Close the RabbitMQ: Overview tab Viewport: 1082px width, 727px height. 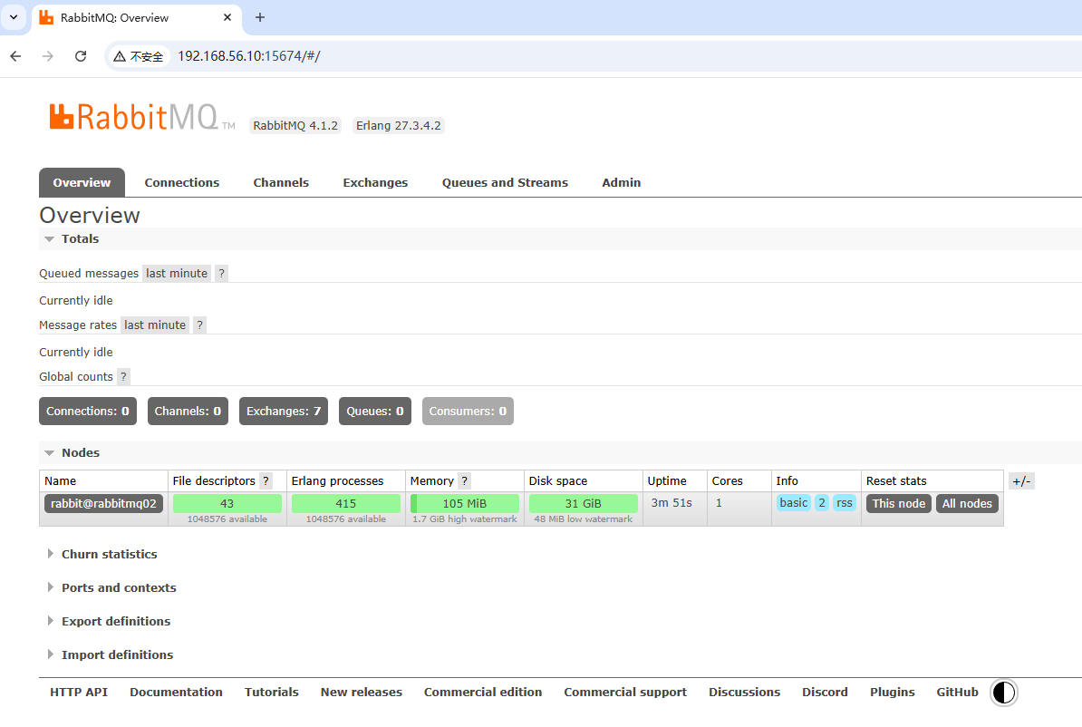point(227,17)
